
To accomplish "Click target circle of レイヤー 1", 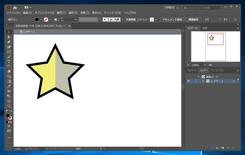I will point(234,81).
